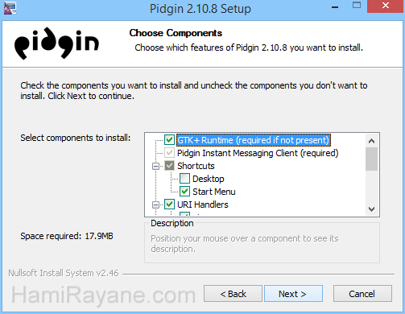
Task: Collapse the Shortcuts tree node
Action: [155, 166]
